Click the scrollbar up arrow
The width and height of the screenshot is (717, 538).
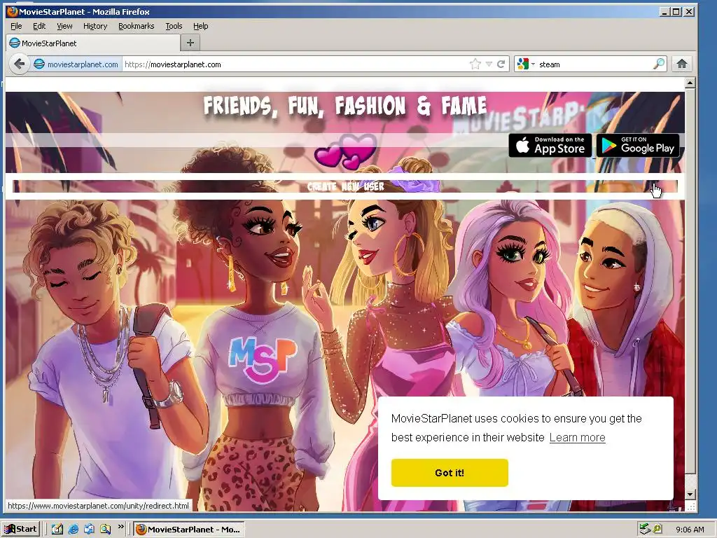tap(690, 83)
